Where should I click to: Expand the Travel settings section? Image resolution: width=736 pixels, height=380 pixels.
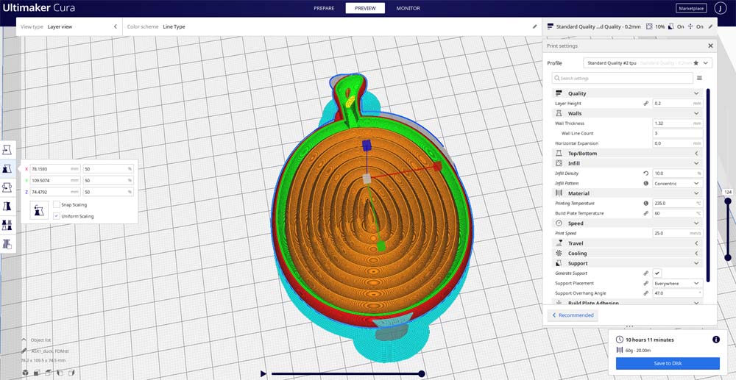pos(628,243)
